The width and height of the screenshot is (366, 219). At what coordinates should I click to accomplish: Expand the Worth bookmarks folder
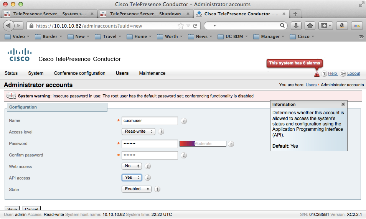(170, 36)
